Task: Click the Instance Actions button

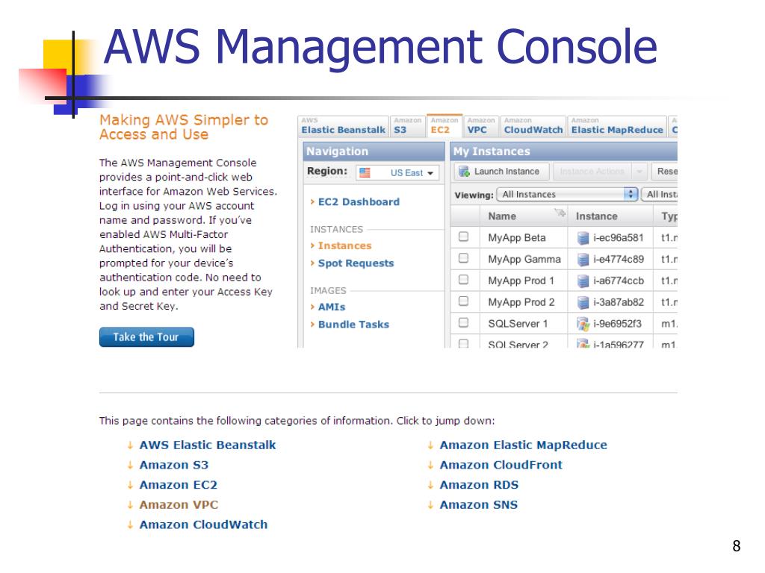Action: pos(592,172)
